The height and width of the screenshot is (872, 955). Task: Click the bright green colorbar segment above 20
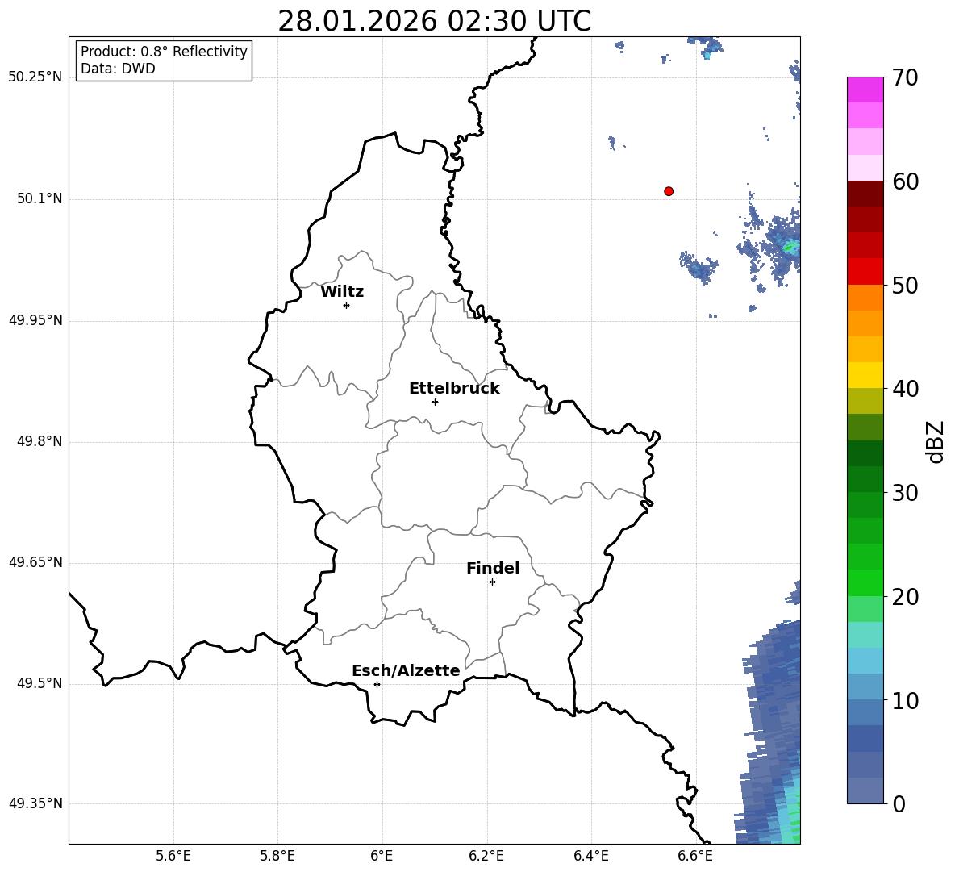865,582
